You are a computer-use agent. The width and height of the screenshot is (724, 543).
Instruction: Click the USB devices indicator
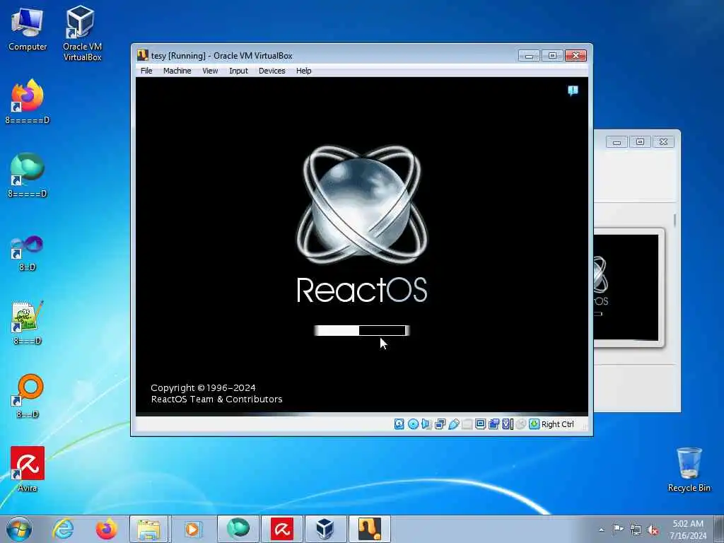453,424
